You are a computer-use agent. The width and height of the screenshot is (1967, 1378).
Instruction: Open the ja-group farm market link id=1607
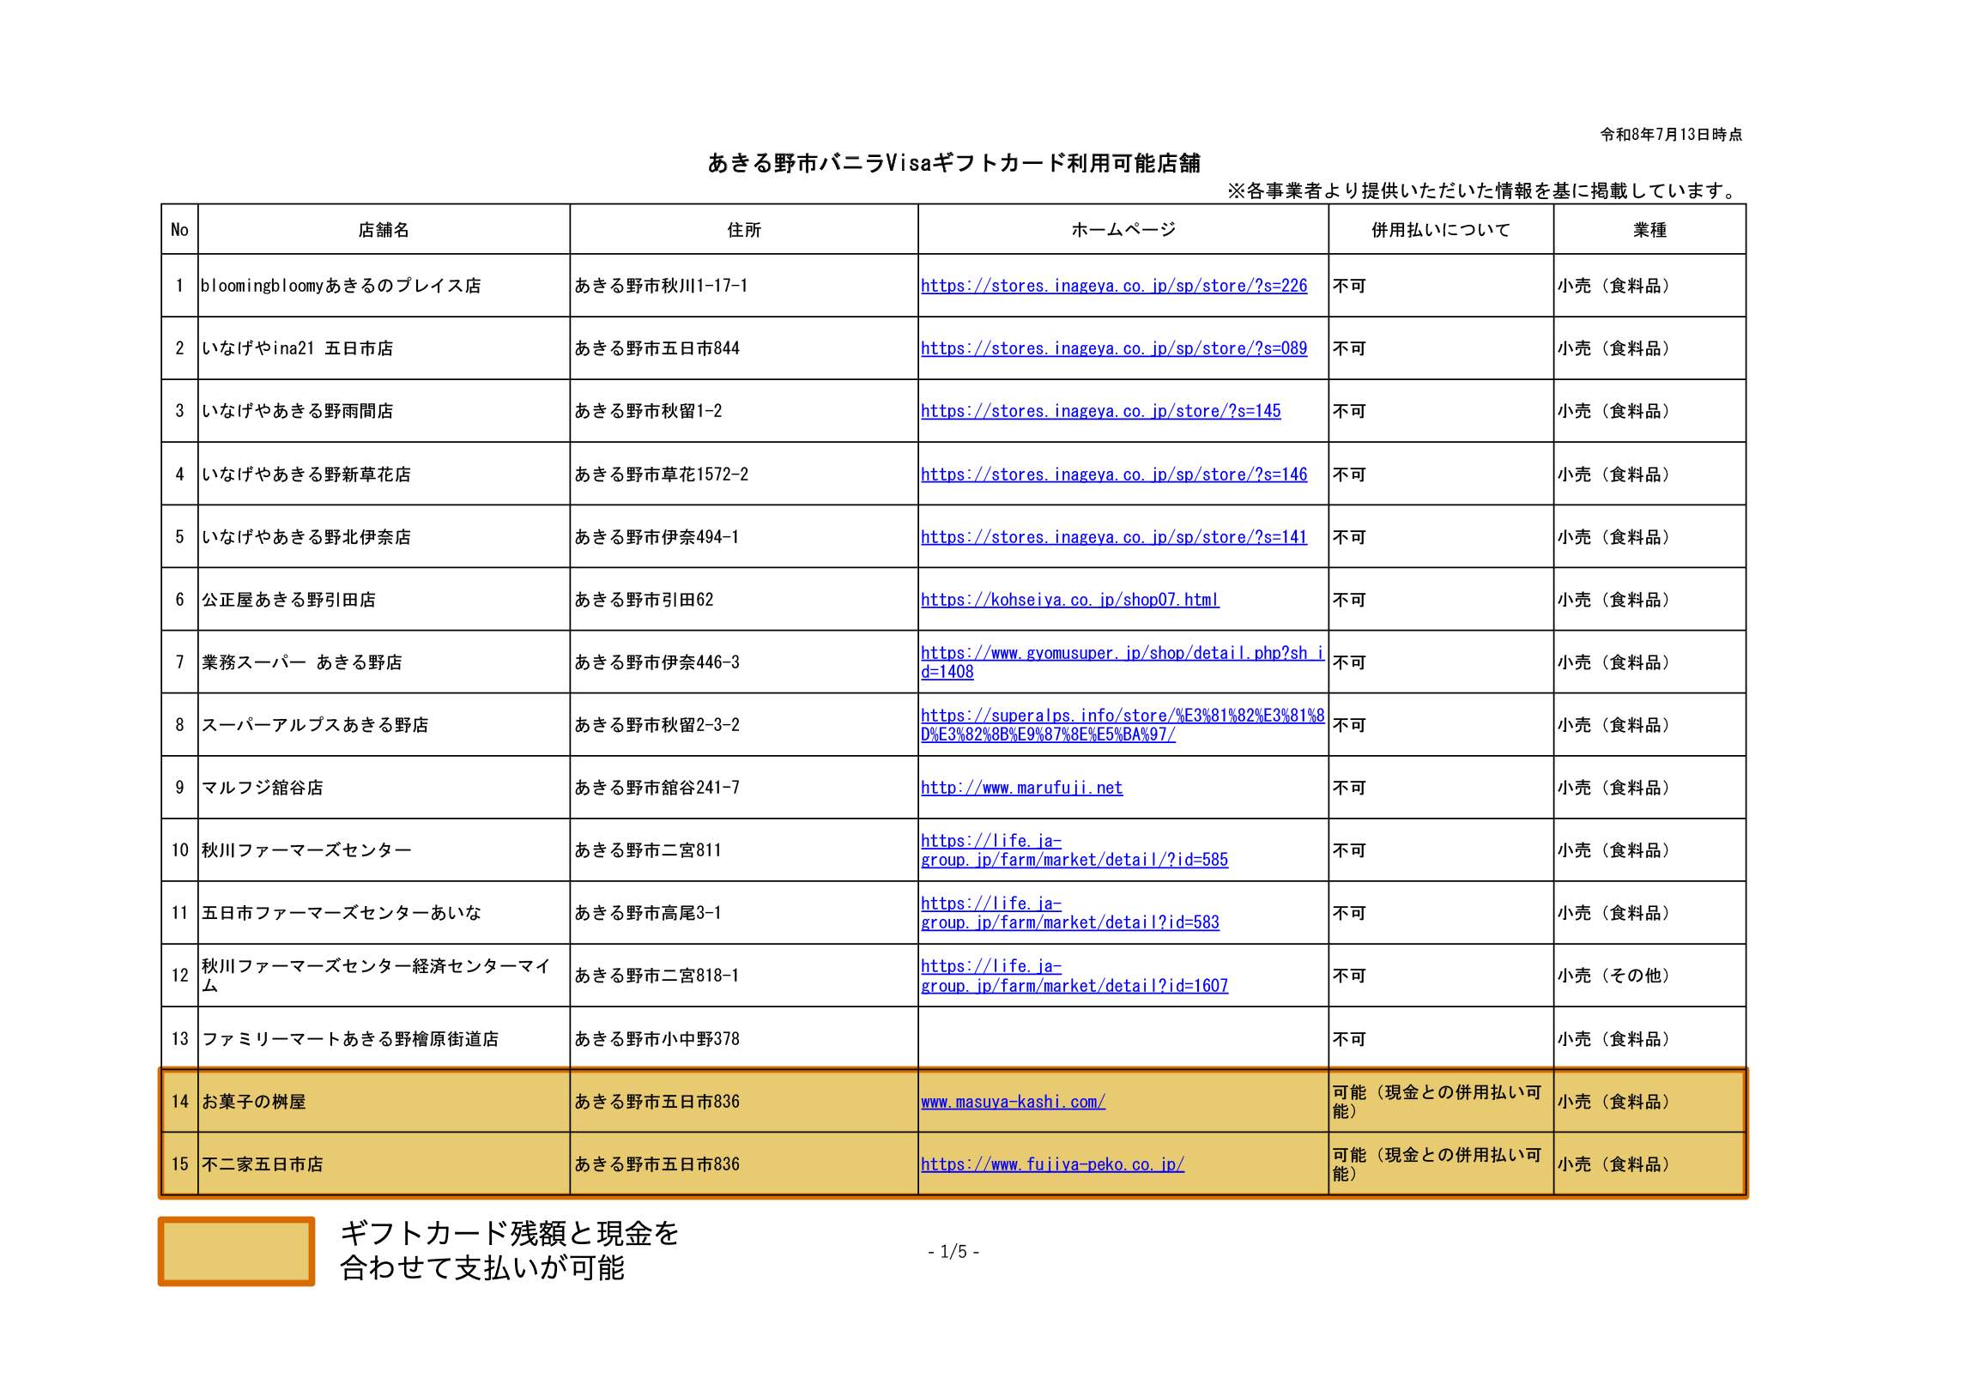(1074, 976)
